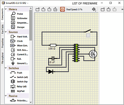Open a circuit file from toolbar

click(43, 9)
